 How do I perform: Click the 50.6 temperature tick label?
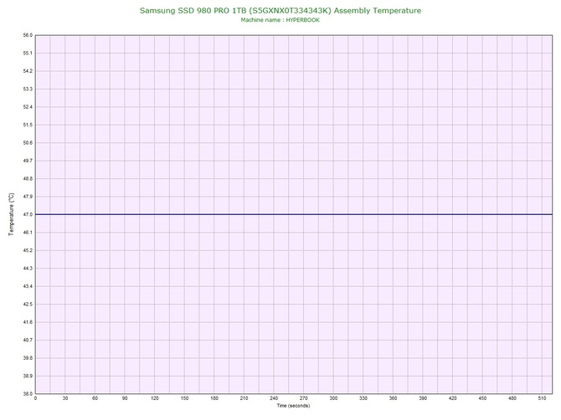click(28, 142)
